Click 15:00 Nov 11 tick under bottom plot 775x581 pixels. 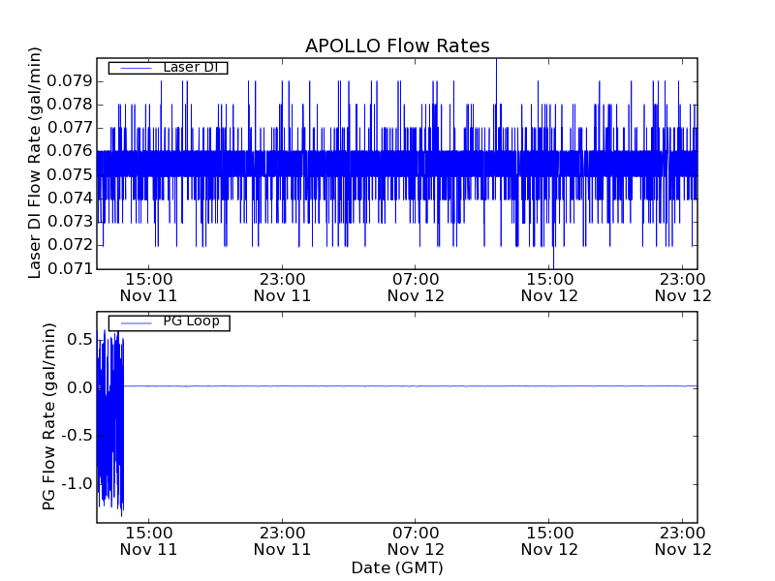click(148, 540)
